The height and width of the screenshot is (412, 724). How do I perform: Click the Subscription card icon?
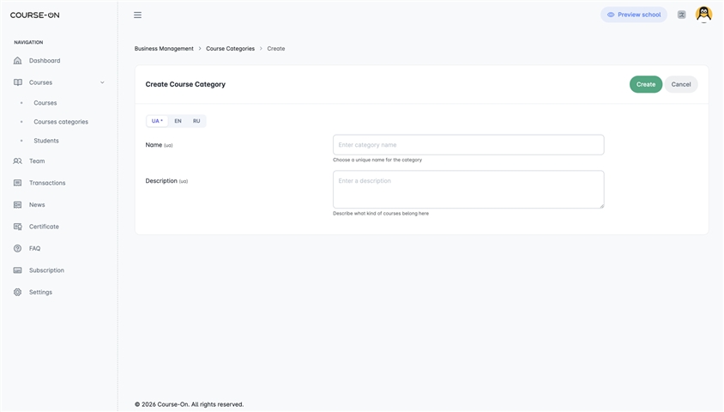coord(17,270)
